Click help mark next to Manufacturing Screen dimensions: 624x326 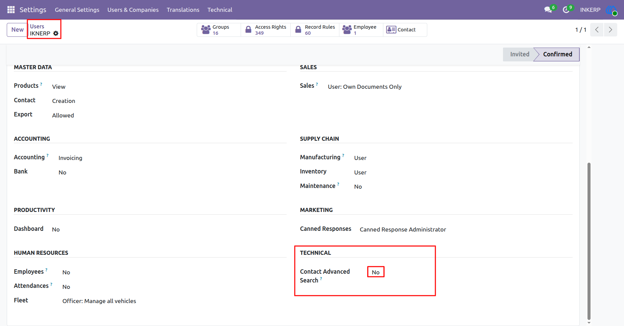(343, 155)
